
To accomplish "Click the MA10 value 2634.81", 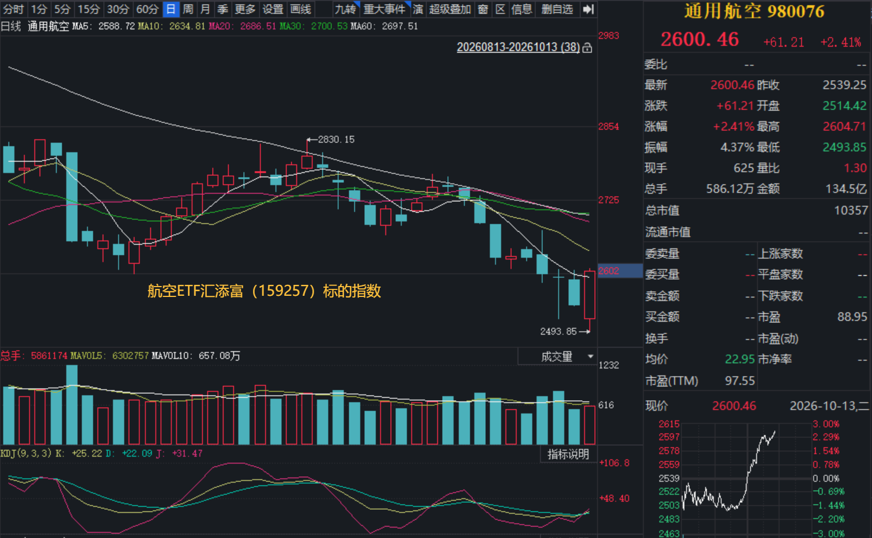I will 187,27.
